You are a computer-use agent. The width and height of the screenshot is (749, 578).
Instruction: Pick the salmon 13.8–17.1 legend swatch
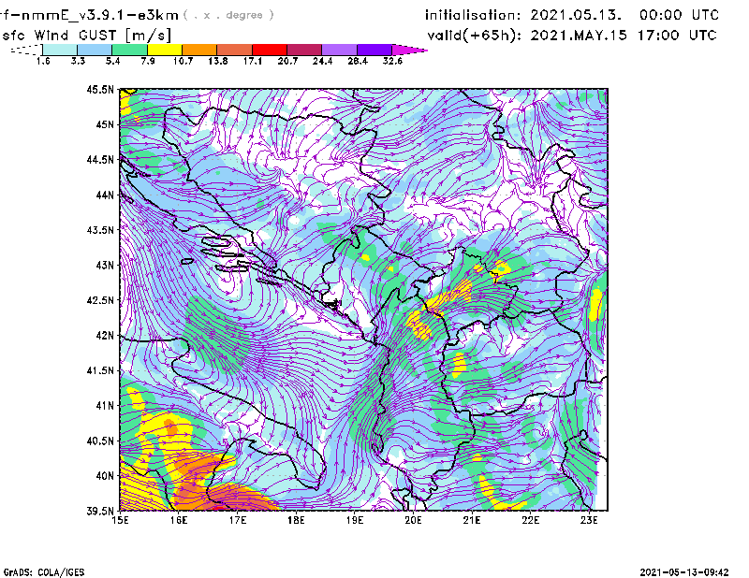click(235, 50)
